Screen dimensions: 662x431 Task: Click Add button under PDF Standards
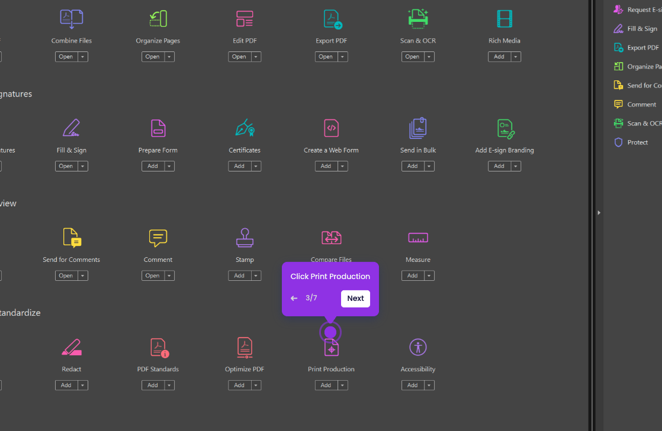coord(153,385)
